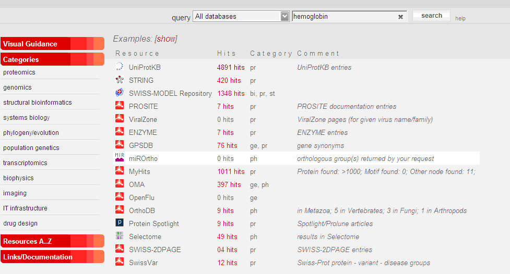
Task: Click the SWISS-MODEL Repository icon
Action: coord(120,93)
